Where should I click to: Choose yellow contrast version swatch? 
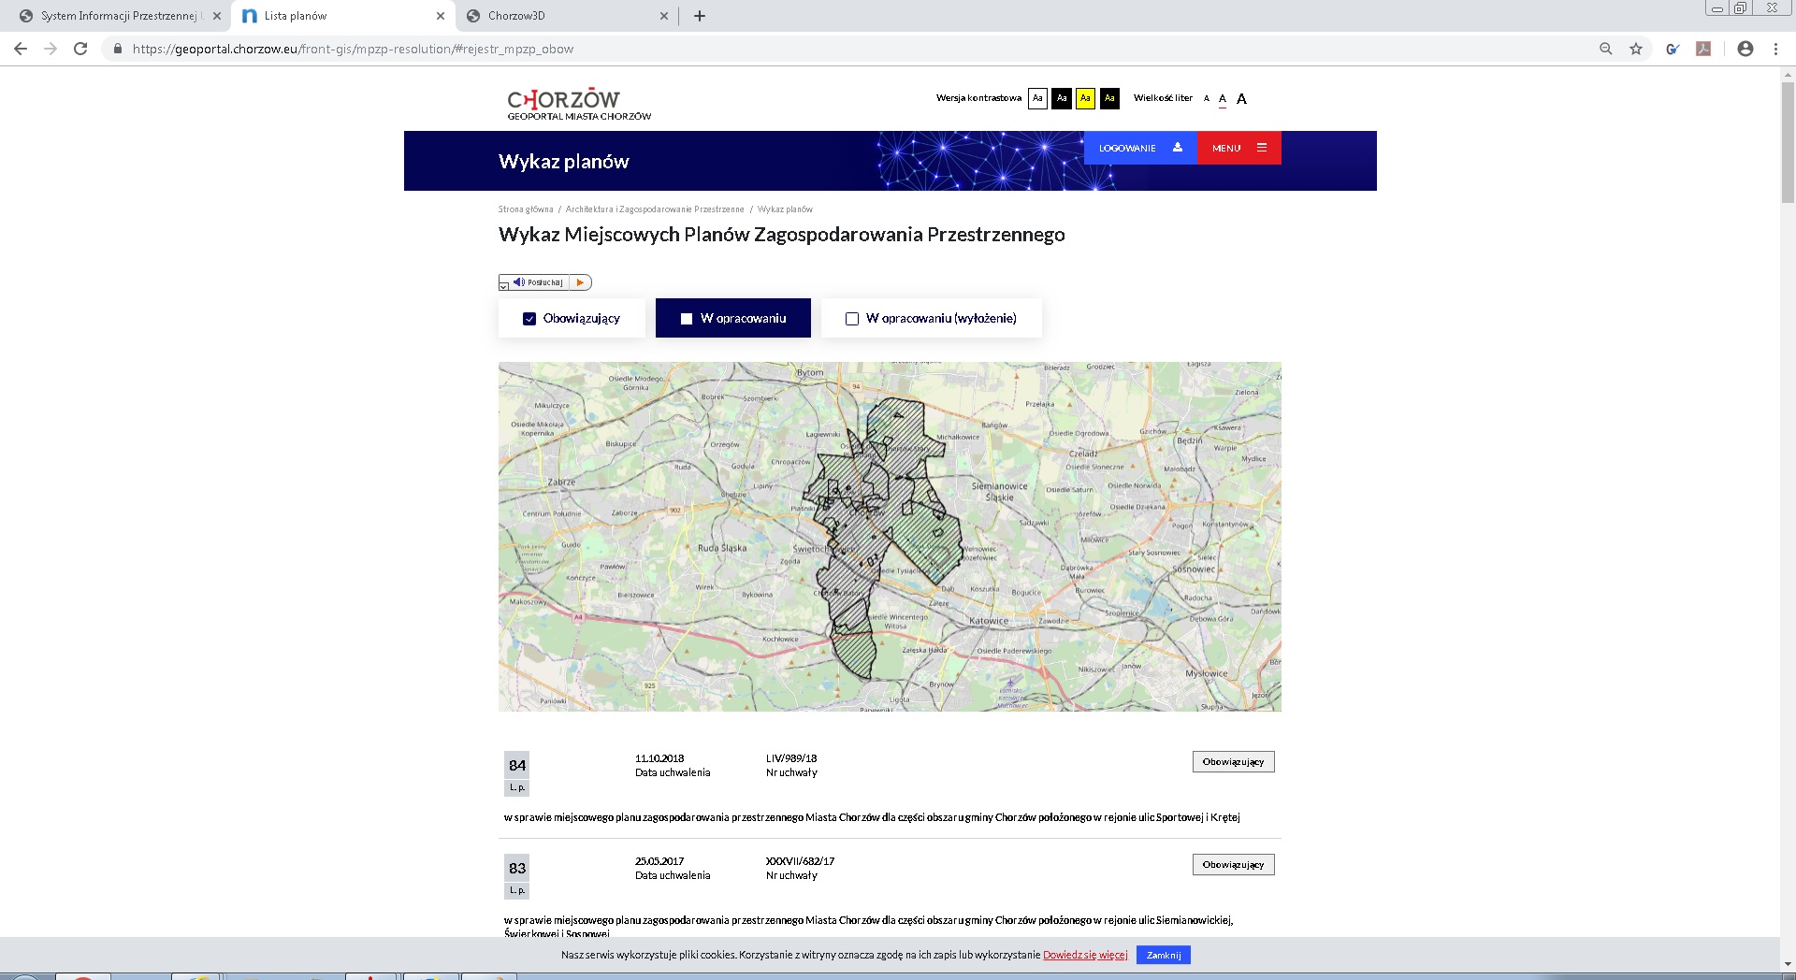(x=1085, y=98)
